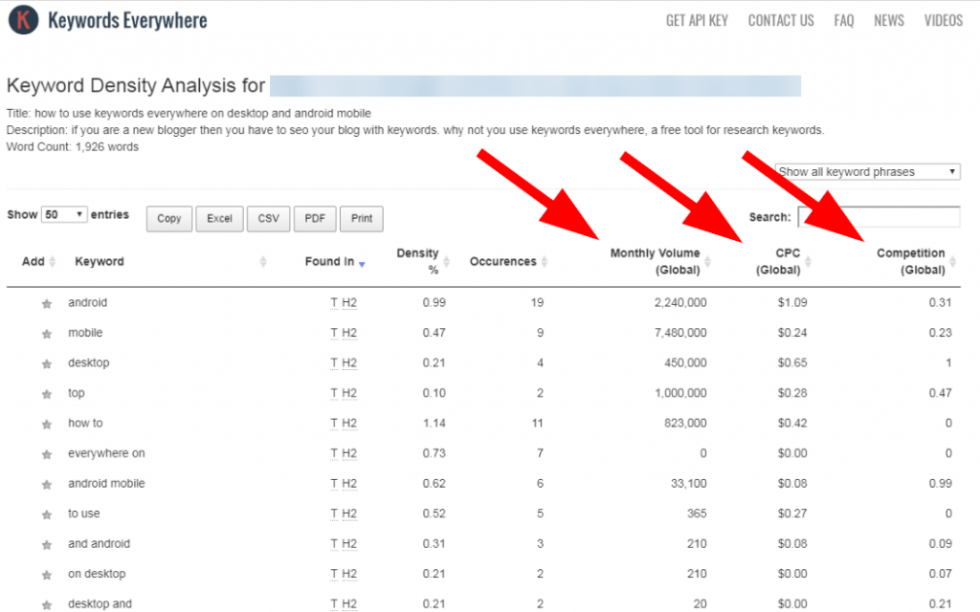Star the 'mobile' keyword row
The height and width of the screenshot is (612, 980).
(47, 334)
